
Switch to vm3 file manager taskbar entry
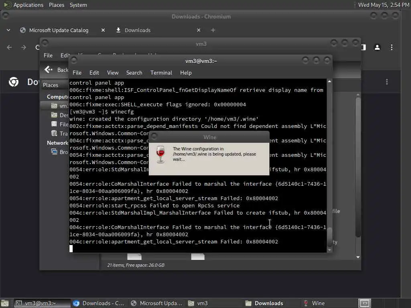coord(198,303)
